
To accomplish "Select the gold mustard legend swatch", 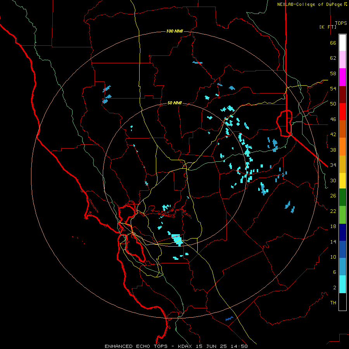I will tap(342, 164).
